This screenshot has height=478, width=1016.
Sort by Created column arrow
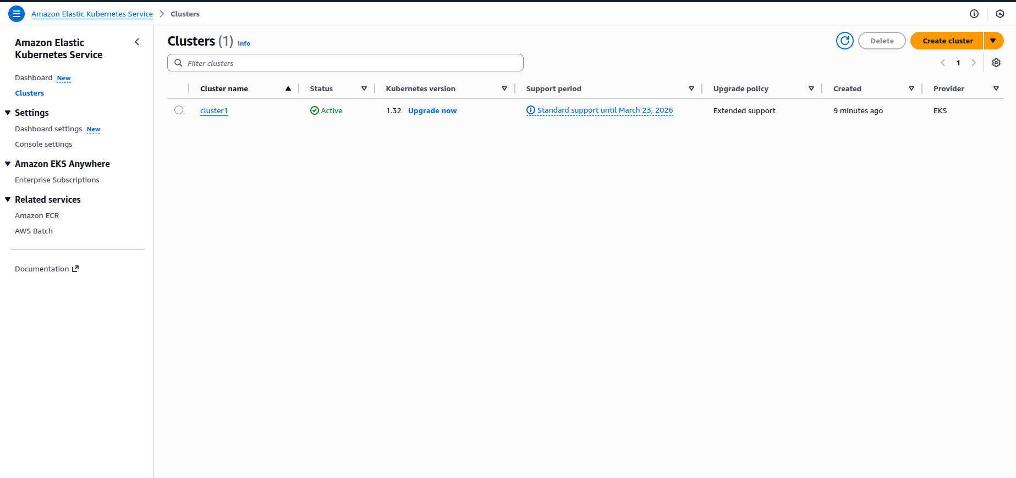click(x=911, y=88)
